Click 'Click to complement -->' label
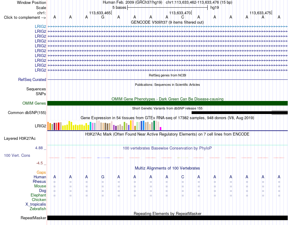The height and width of the screenshot is (225, 288). (25, 18)
